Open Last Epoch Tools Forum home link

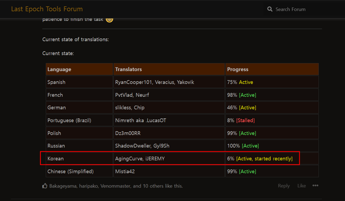tap(47, 9)
